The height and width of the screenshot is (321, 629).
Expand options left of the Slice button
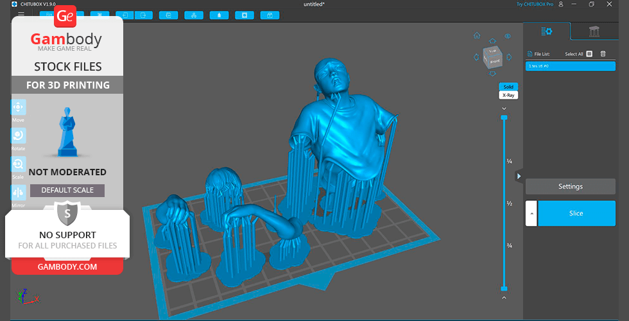[531, 213]
